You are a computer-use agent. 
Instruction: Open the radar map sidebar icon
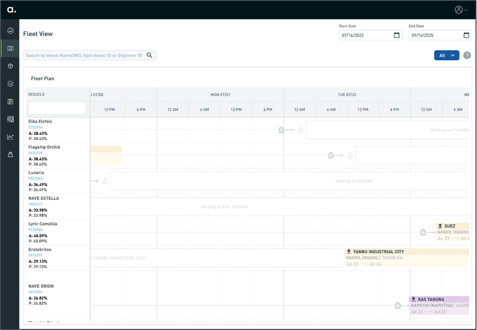click(10, 119)
